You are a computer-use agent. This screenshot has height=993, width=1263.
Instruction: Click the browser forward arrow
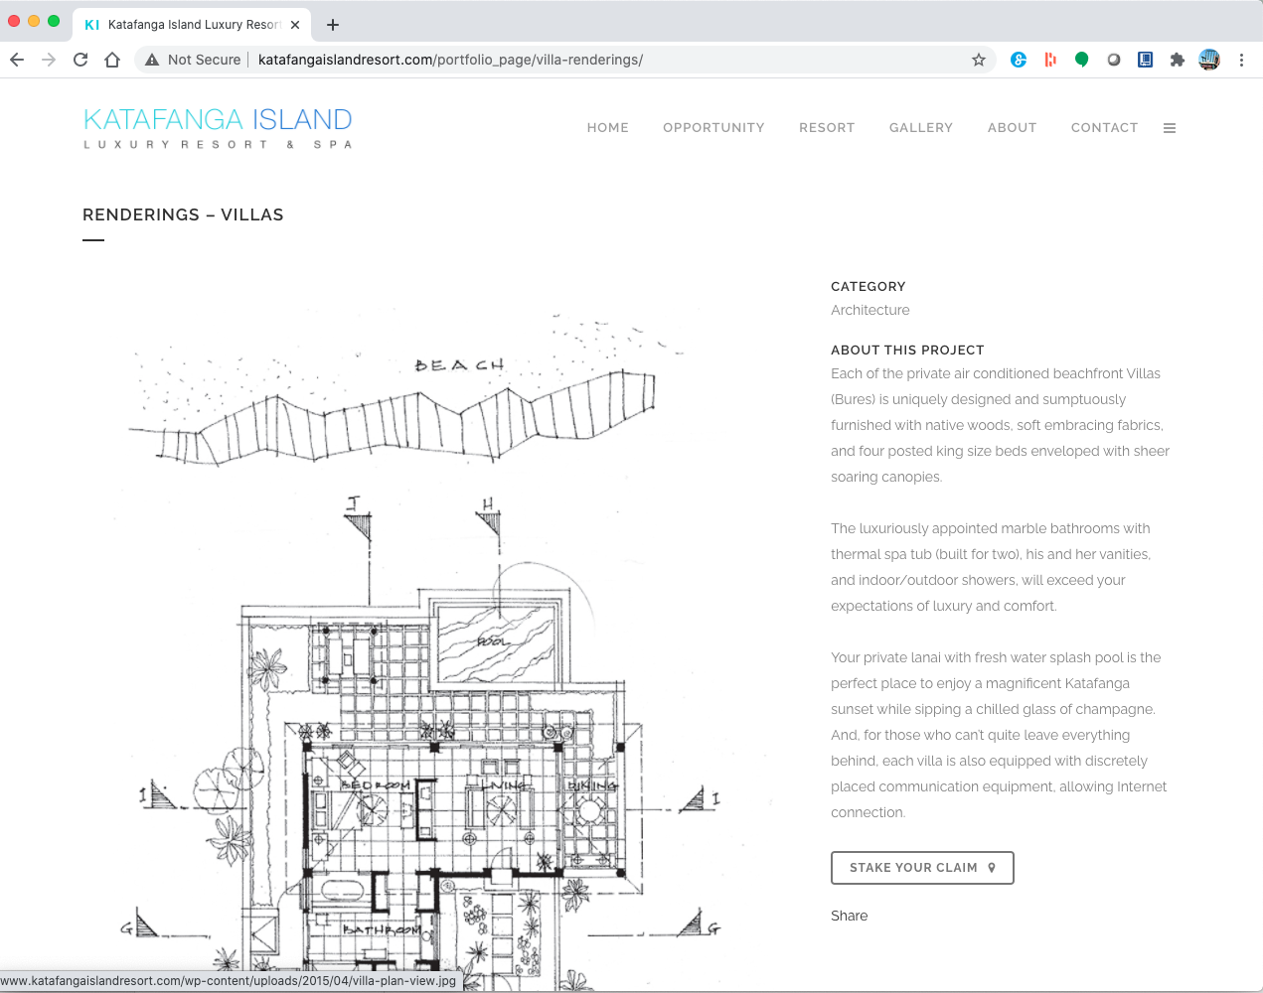point(49,60)
